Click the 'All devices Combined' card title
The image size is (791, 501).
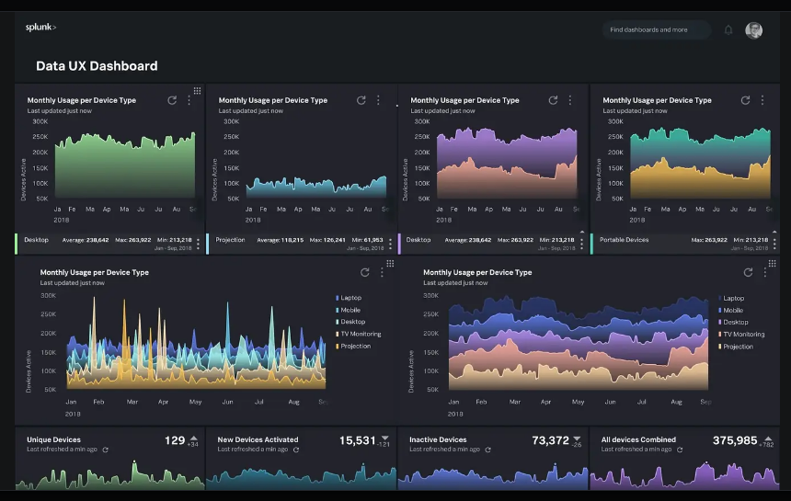(x=638, y=439)
